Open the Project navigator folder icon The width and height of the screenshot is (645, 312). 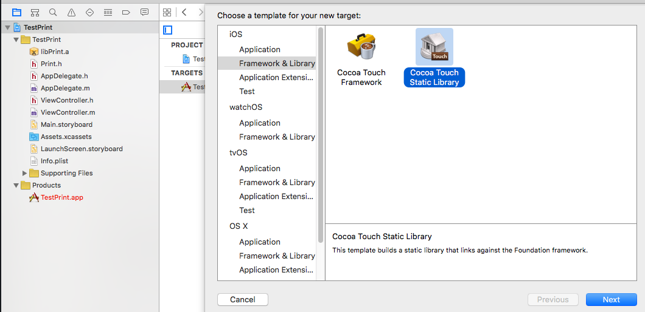pos(16,12)
